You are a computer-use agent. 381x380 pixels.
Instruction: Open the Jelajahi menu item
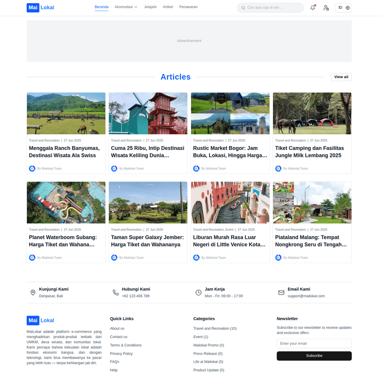click(x=150, y=7)
